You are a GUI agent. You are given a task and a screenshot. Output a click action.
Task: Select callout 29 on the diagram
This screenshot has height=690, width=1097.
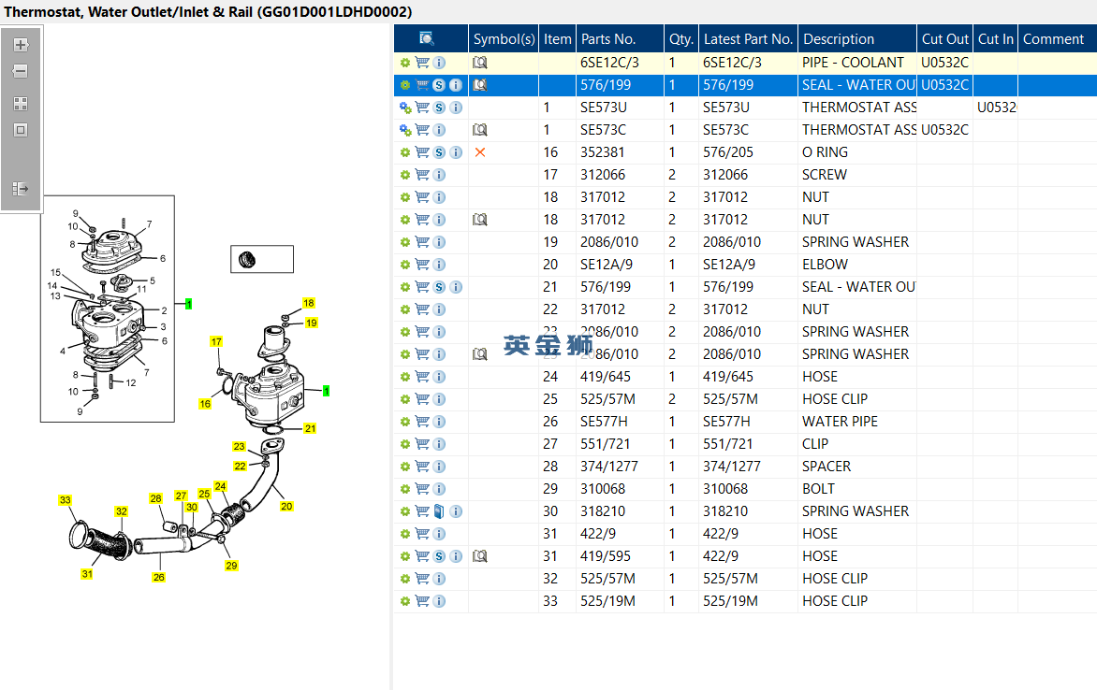click(x=231, y=566)
